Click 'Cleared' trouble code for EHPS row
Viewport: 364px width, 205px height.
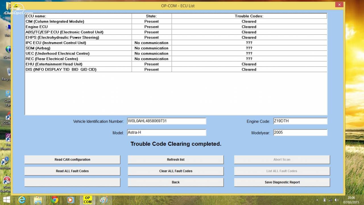pyautogui.click(x=249, y=37)
